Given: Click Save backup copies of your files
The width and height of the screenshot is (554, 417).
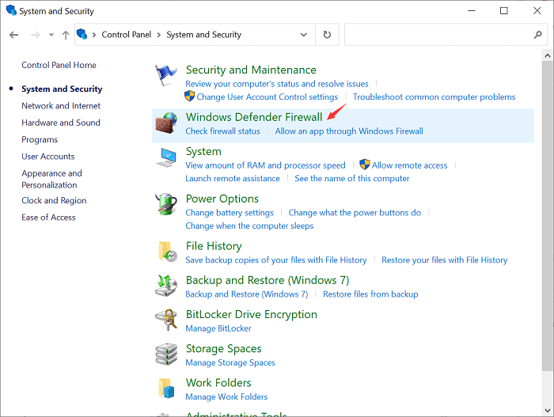Looking at the screenshot, I should click(276, 260).
